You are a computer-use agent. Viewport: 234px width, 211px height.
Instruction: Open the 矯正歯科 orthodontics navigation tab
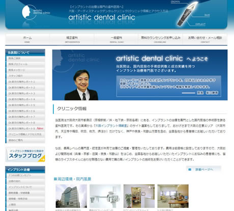pyautogui.click(x=72, y=39)
